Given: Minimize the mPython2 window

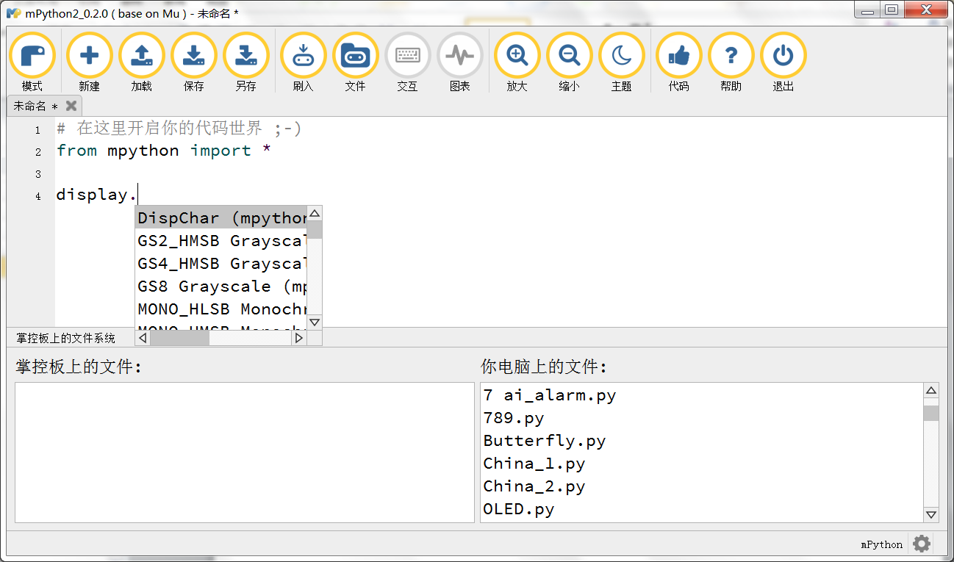Looking at the screenshot, I should (868, 10).
